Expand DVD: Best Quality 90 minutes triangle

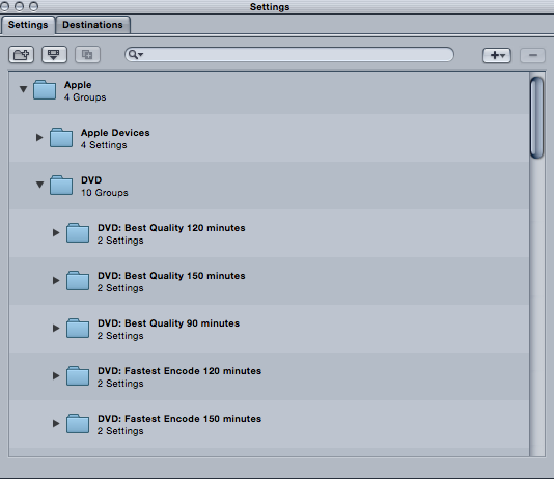56,328
